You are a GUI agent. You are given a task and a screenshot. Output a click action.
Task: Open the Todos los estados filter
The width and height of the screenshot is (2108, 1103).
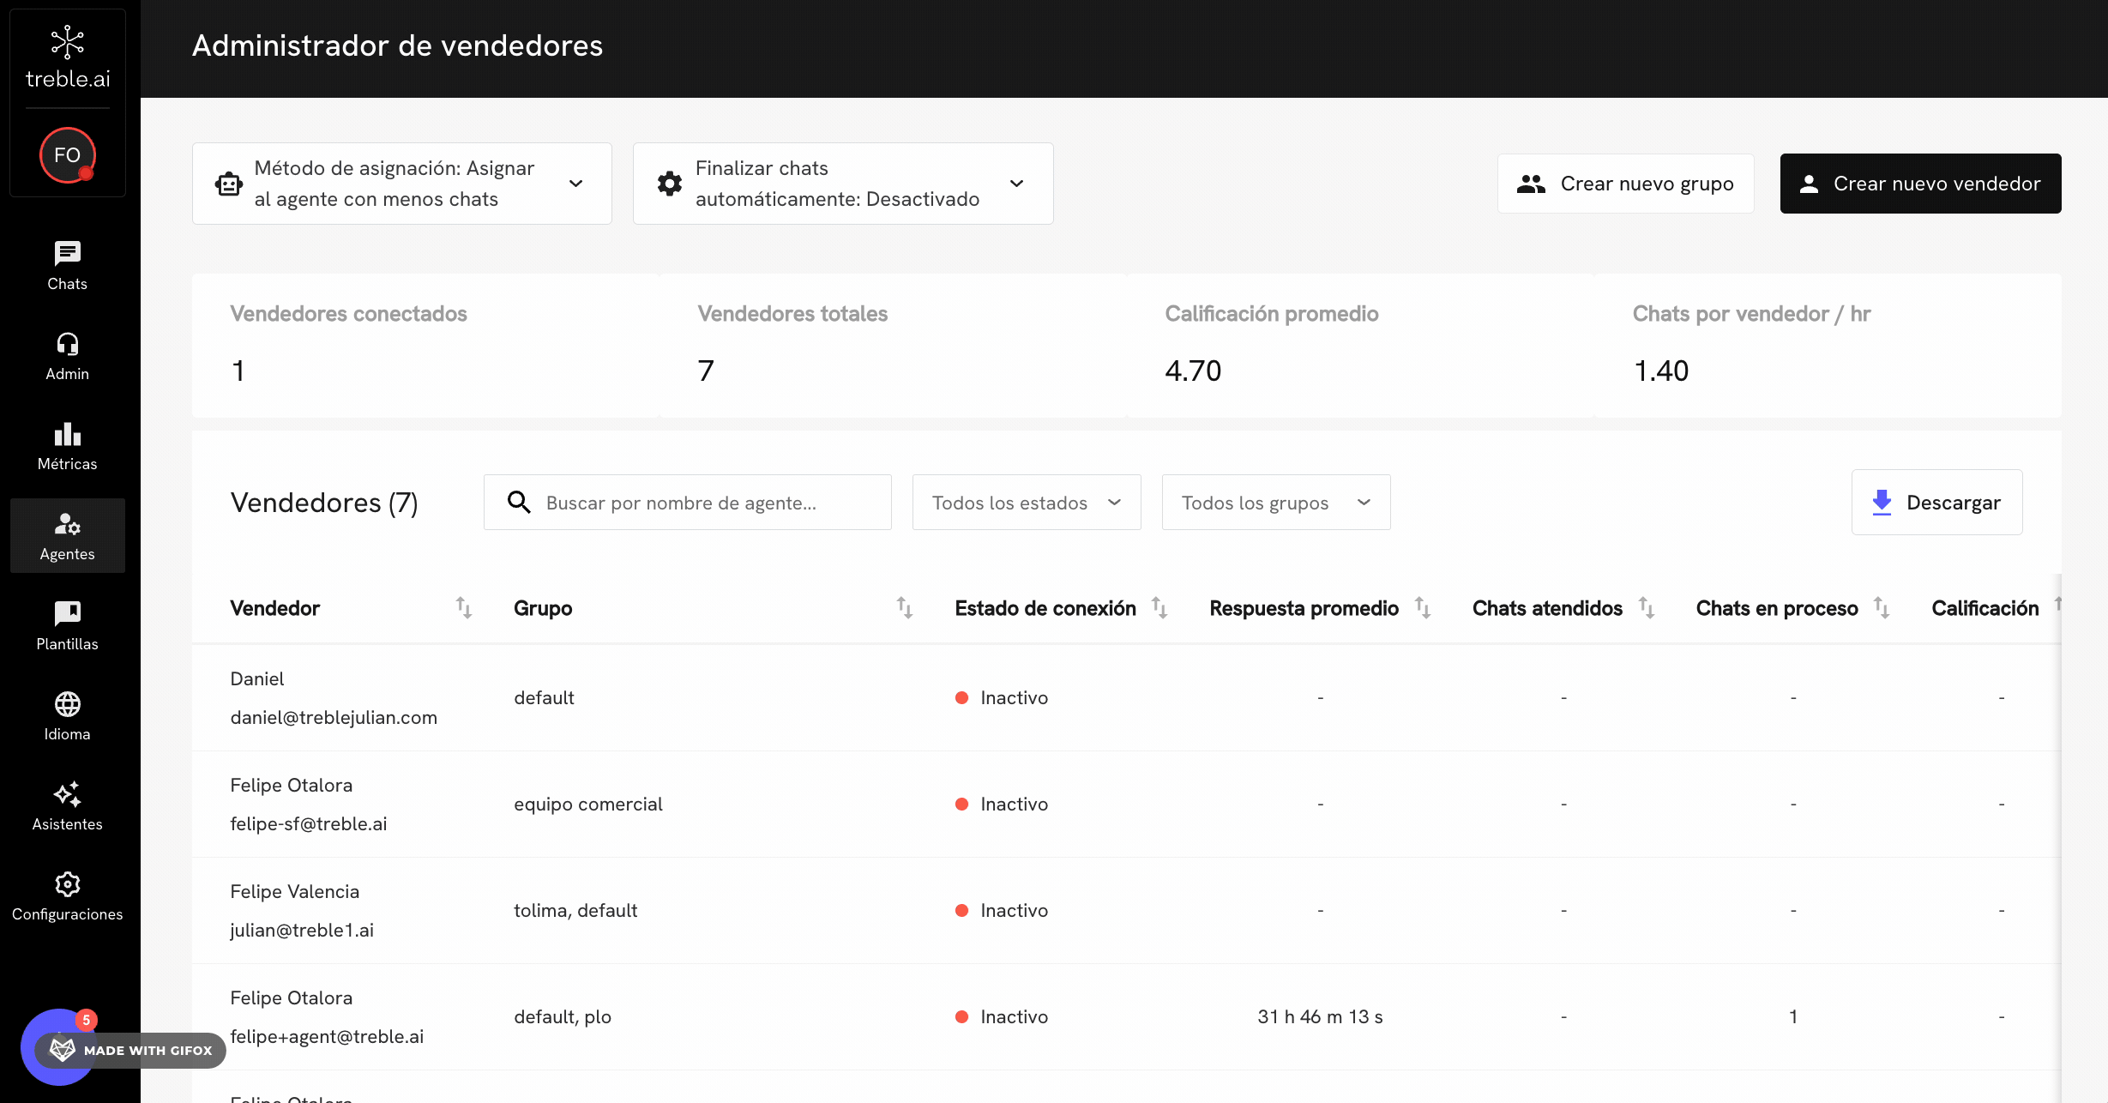[1026, 502]
